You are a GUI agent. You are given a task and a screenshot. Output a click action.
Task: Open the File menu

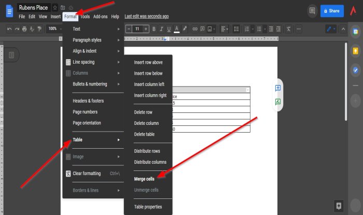pyautogui.click(x=22, y=17)
